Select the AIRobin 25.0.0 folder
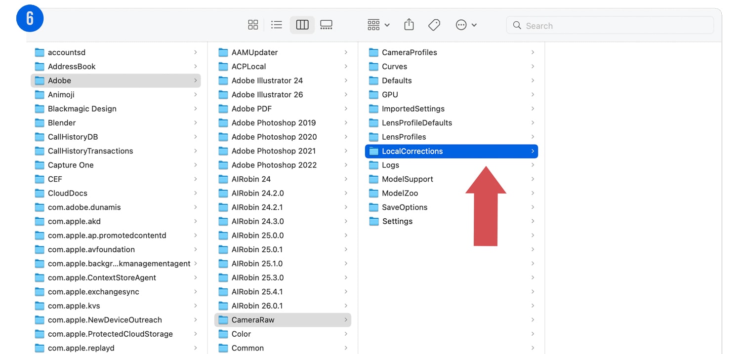This screenshot has width=741, height=354. 283,235
